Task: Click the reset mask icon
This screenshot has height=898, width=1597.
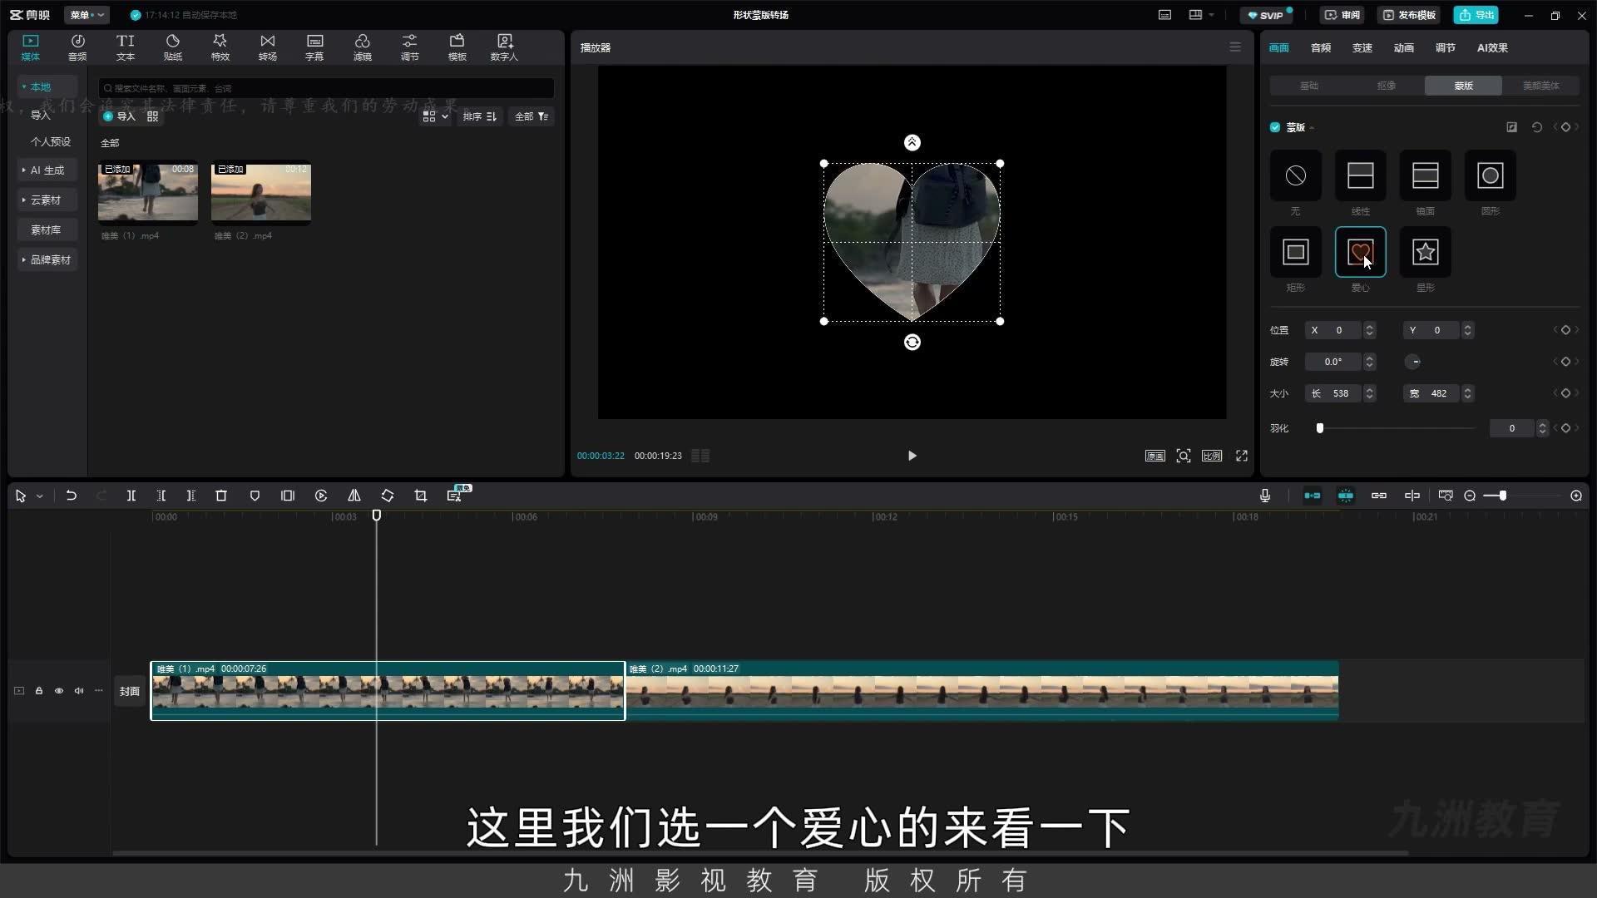Action: click(x=1536, y=127)
